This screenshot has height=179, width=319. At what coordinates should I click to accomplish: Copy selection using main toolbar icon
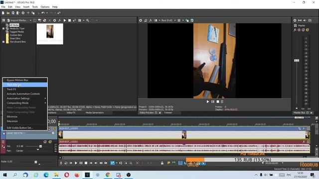coord(33,13)
